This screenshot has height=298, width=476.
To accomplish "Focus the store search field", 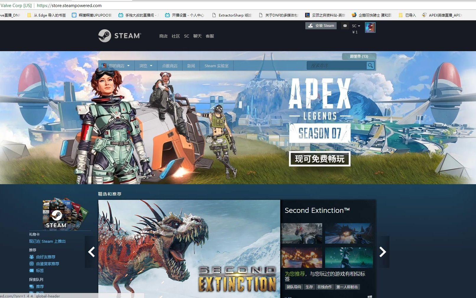I will click(337, 66).
